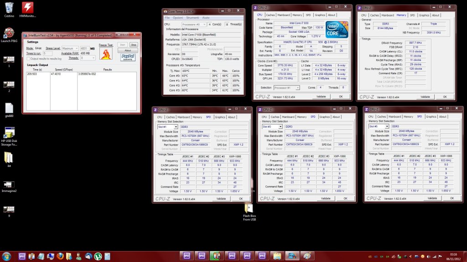
Task: Click Validate in the CPU-Z processor window
Action: tap(321, 96)
